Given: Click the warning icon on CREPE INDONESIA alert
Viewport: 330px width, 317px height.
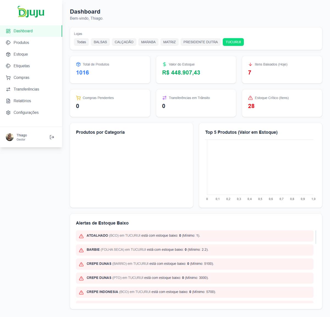Looking at the screenshot, I should coord(81,292).
